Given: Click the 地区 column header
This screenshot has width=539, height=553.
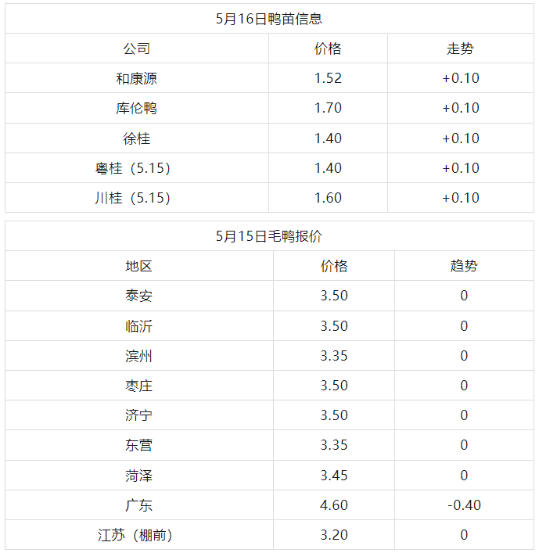Looking at the screenshot, I should coord(139,266).
